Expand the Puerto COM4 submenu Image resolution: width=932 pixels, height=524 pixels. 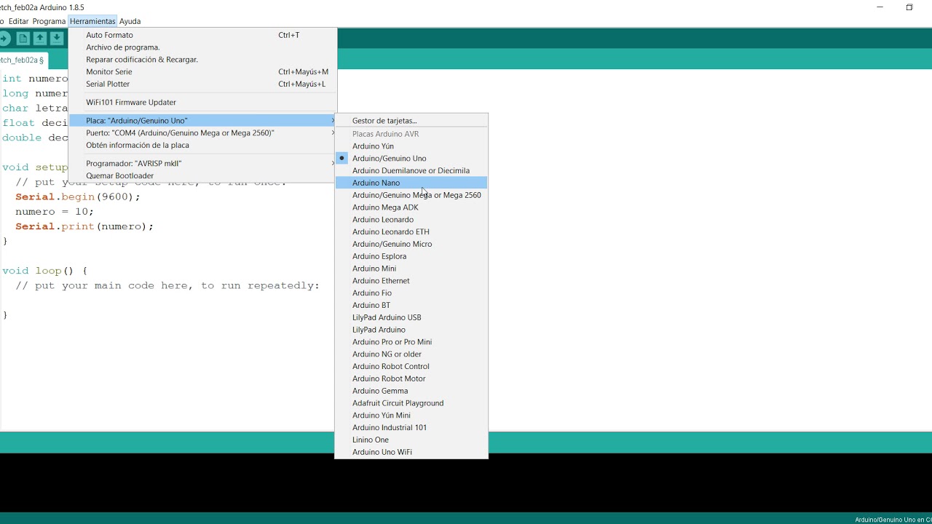coord(202,133)
